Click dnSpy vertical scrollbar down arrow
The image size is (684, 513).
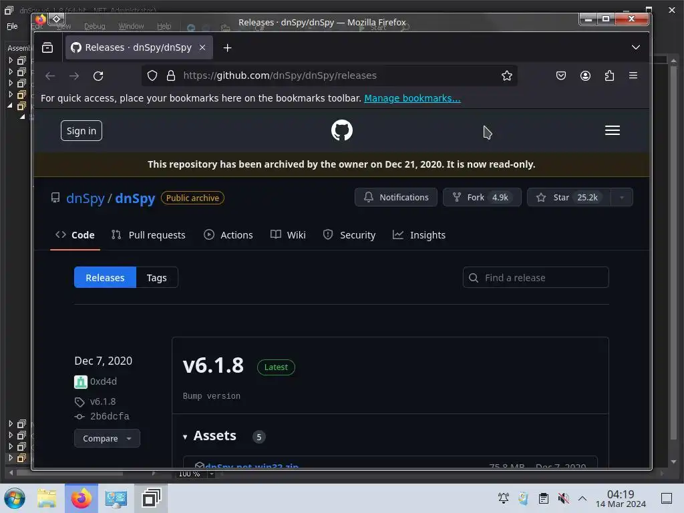(x=673, y=462)
